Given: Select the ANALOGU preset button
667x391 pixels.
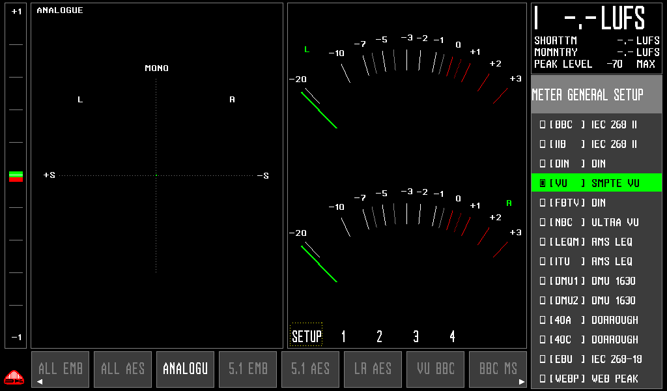Looking at the screenshot, I should click(x=186, y=369).
